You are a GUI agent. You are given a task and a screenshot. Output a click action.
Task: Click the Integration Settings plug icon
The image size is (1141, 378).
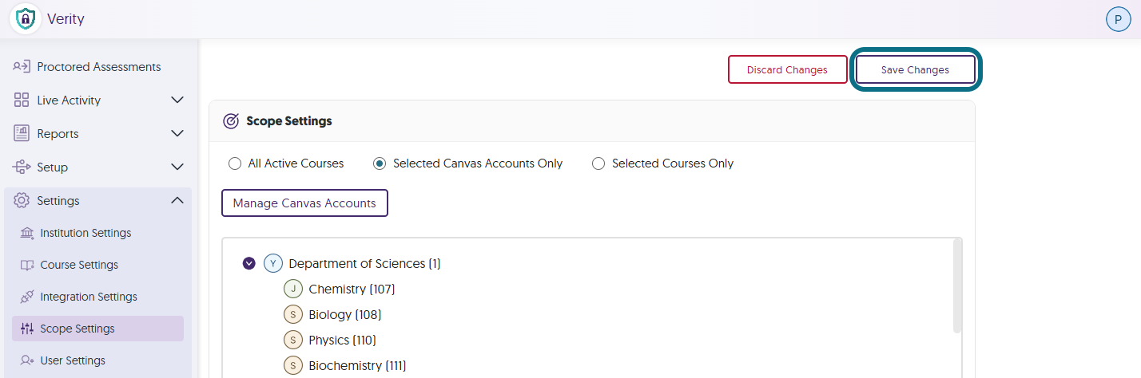pos(27,297)
